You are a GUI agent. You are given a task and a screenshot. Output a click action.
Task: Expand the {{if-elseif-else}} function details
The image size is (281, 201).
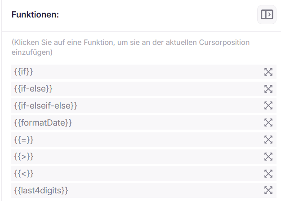point(268,105)
